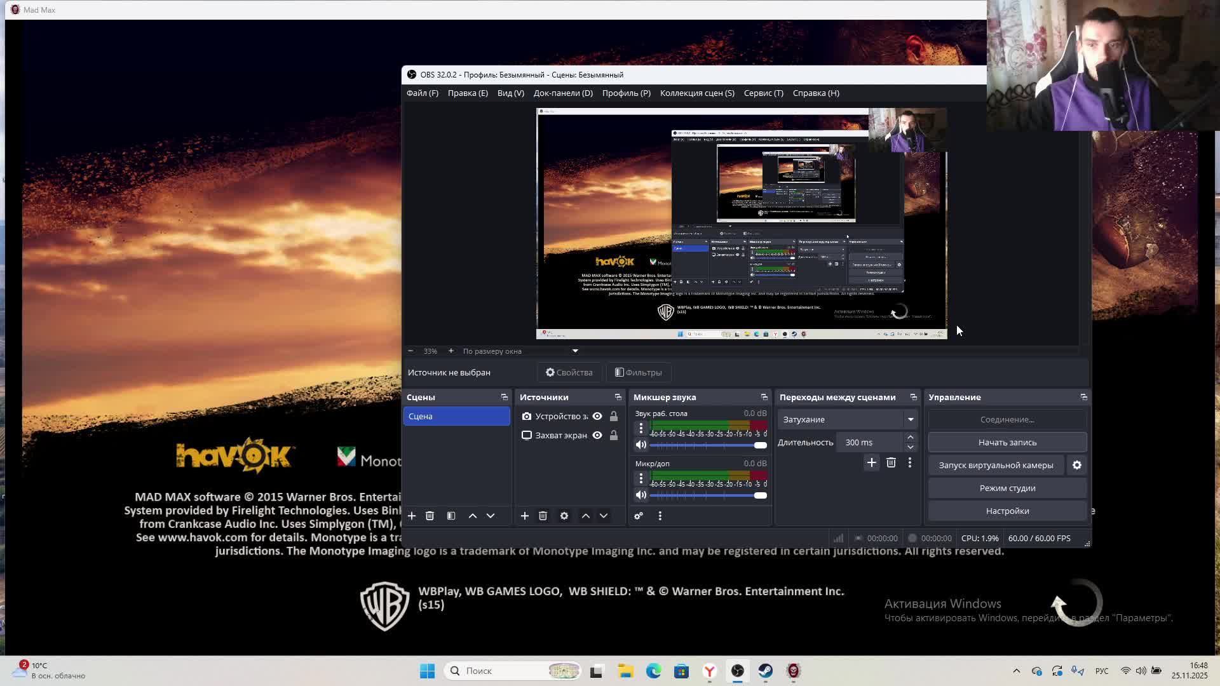Mute the Микр/доп audio channel
Image resolution: width=1220 pixels, height=686 pixels.
click(x=641, y=495)
